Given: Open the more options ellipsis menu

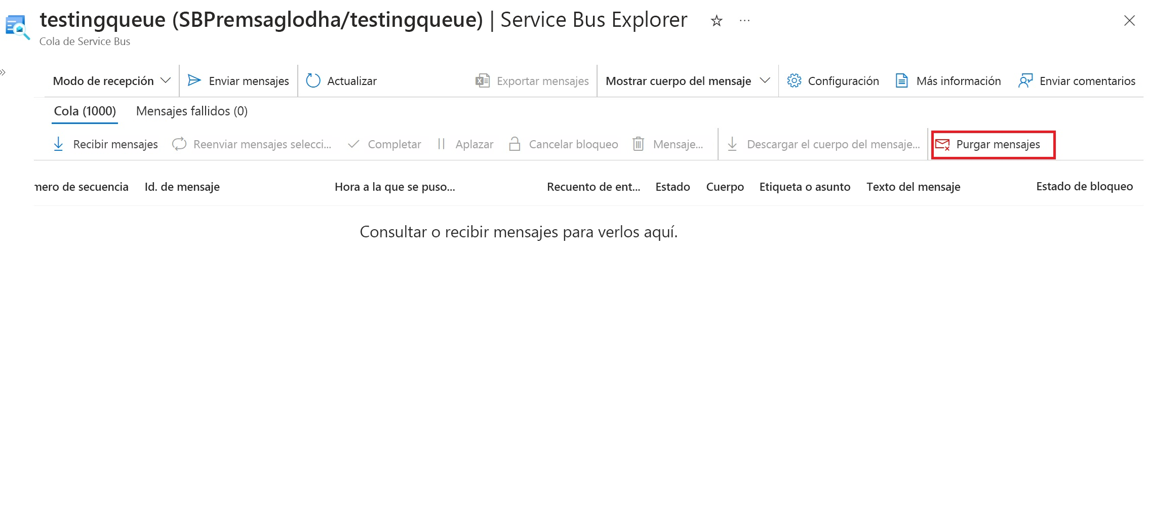Looking at the screenshot, I should coord(744,21).
